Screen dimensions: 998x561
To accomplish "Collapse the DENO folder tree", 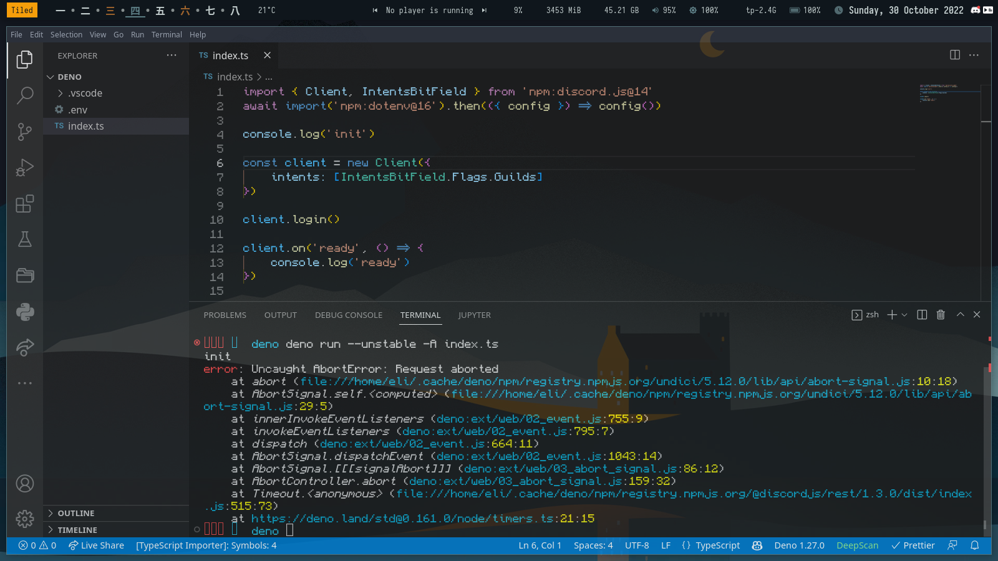I will [51, 77].
